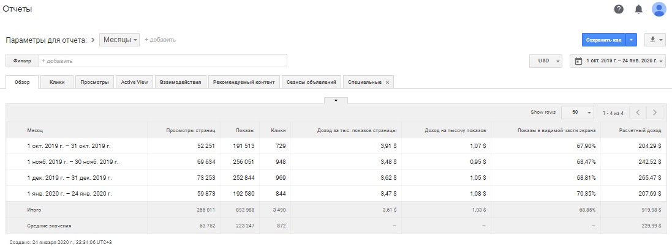Image resolution: width=672 pixels, height=247 pixels.
Task: Expand the Сохранить как arrow menu
Action: pyautogui.click(x=632, y=40)
